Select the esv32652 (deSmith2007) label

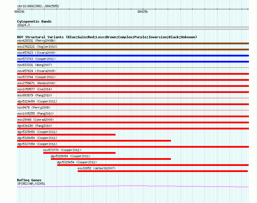click(96, 168)
